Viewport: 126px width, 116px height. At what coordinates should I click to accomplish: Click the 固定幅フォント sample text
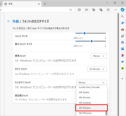click(41, 100)
